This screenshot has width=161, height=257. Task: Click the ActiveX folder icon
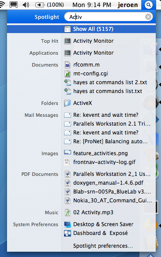(68, 103)
